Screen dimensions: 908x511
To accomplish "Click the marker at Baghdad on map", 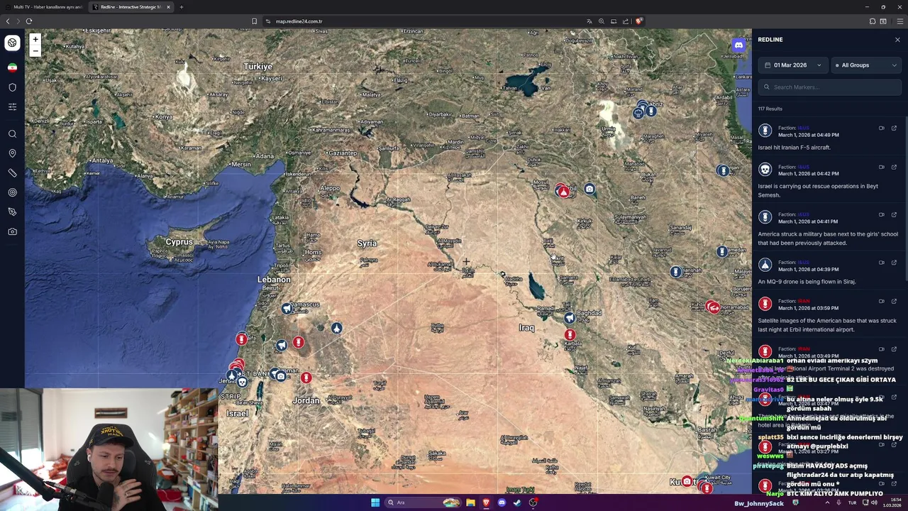I will click(569, 319).
